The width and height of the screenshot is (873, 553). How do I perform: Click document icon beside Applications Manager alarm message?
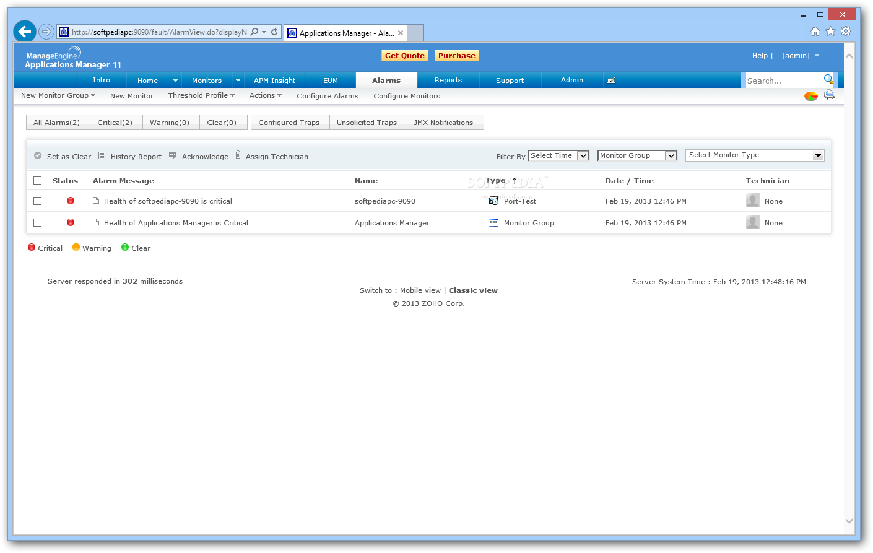96,222
